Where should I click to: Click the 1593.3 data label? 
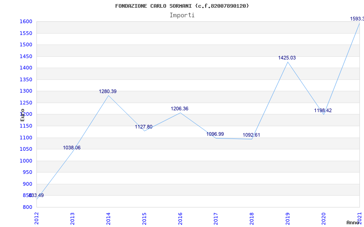pyautogui.click(x=357, y=19)
